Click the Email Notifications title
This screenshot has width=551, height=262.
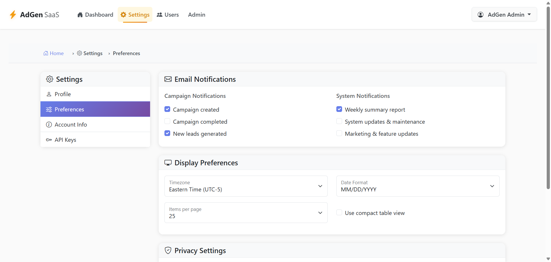[x=205, y=79]
